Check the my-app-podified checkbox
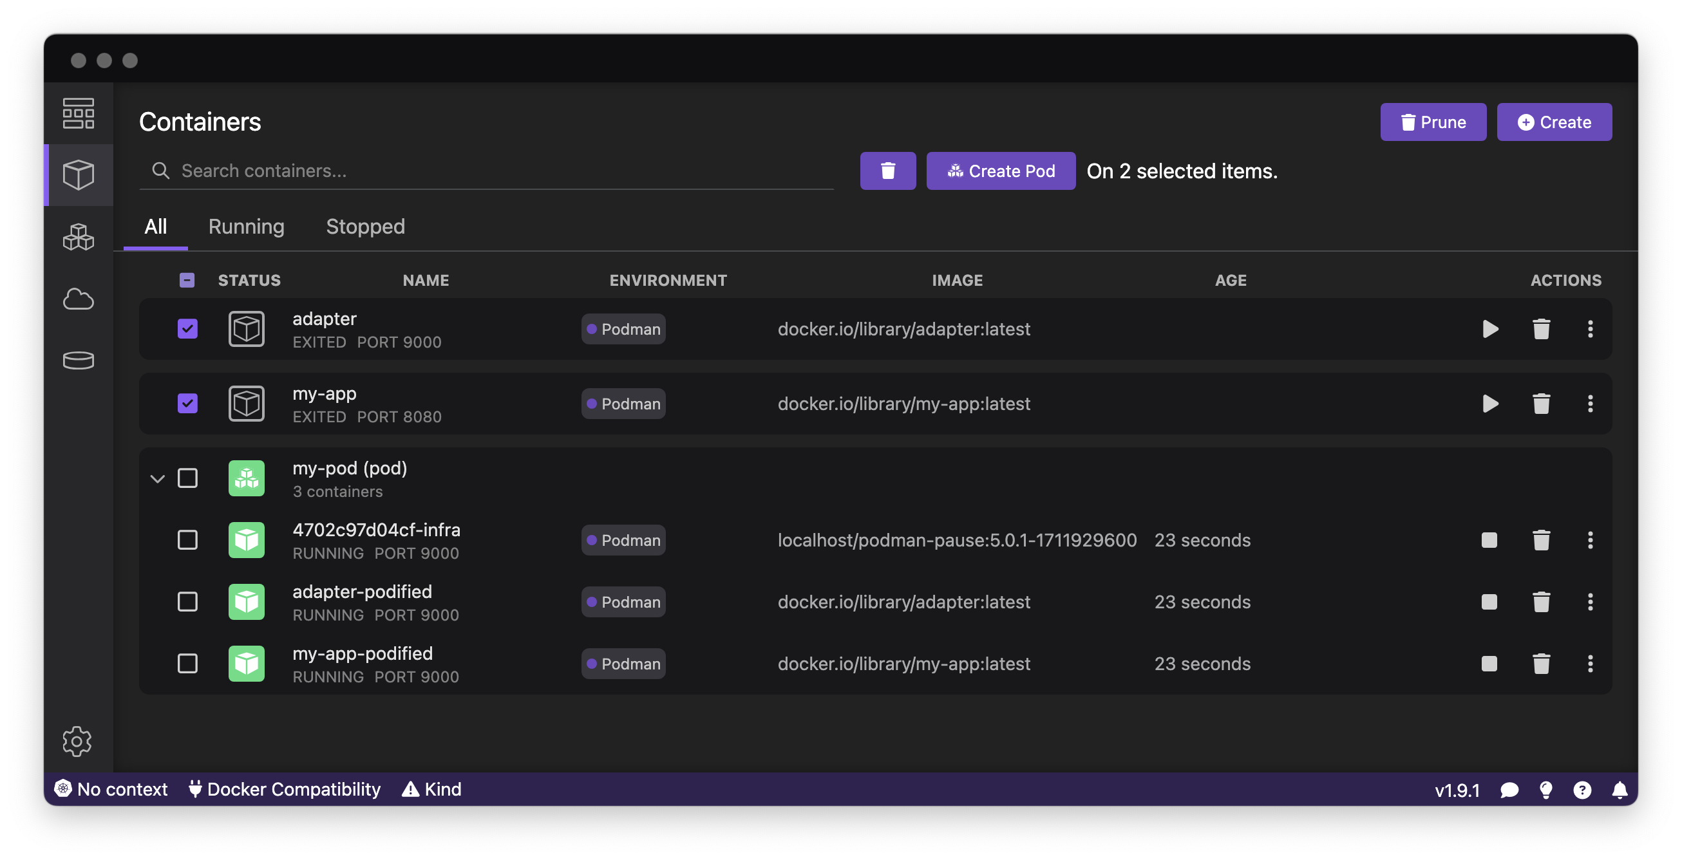This screenshot has width=1682, height=860. coord(187,664)
